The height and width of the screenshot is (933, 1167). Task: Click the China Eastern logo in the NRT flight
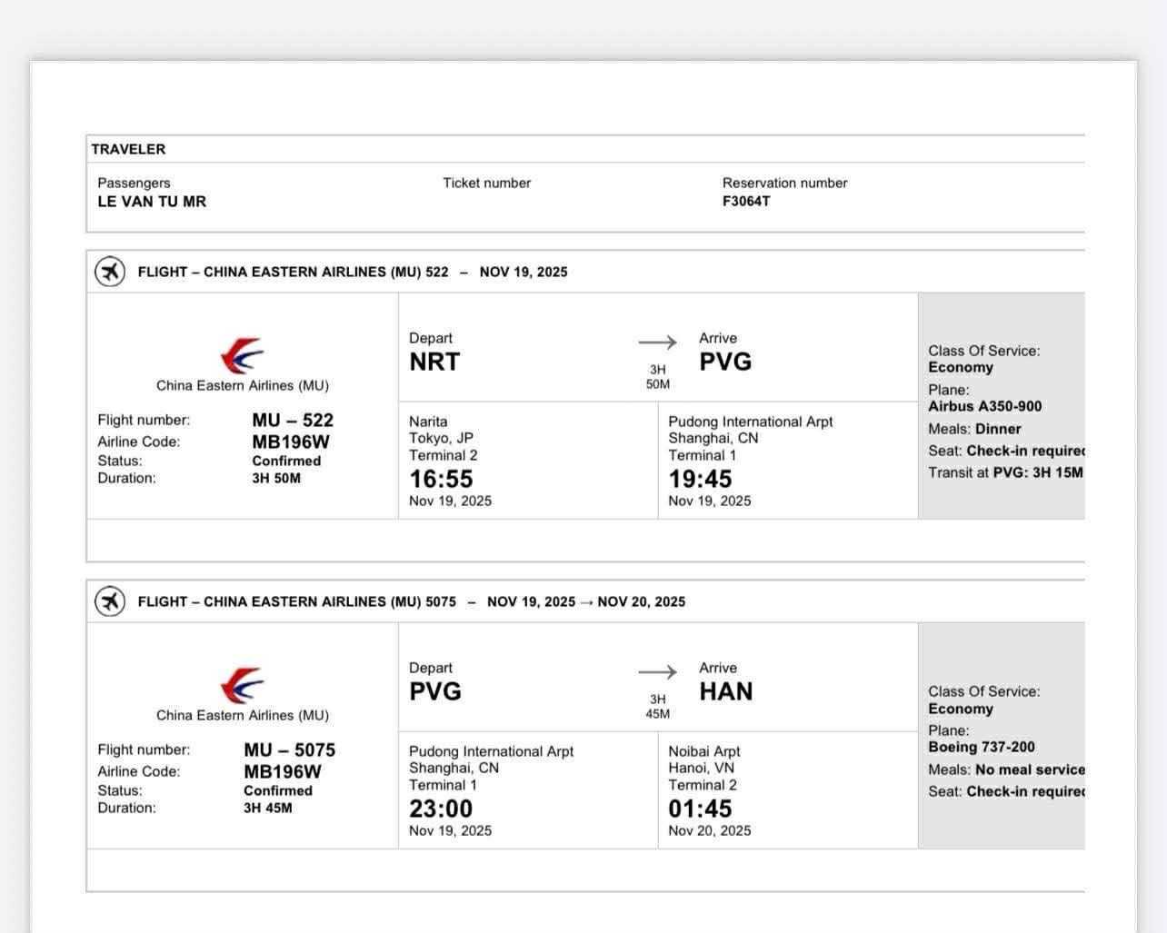[x=242, y=356]
